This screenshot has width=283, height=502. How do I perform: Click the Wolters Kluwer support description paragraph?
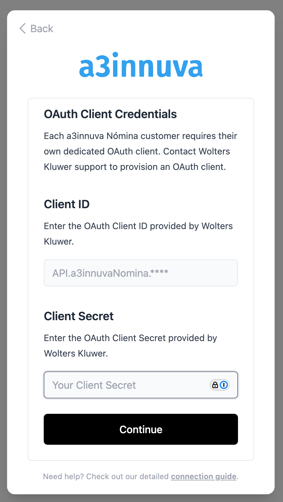click(x=140, y=152)
